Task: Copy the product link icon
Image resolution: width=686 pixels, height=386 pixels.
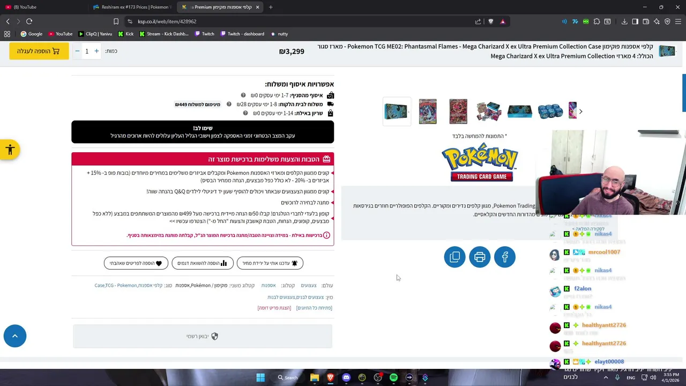Action: point(454,257)
